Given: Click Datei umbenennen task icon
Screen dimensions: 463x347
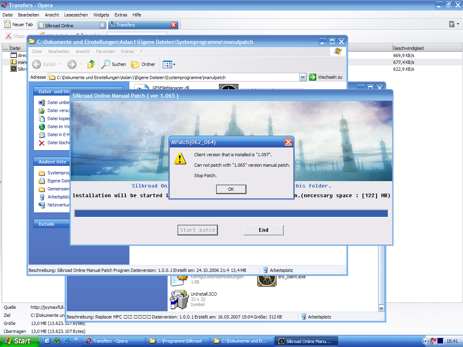Looking at the screenshot, I should click(42, 102).
